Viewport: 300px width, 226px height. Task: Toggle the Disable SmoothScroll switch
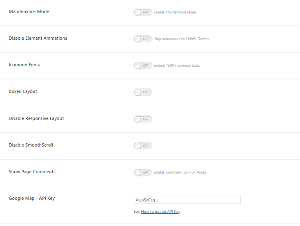pos(142,146)
